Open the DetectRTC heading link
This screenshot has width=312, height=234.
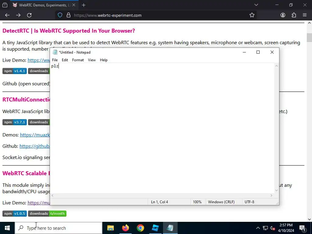[69, 31]
